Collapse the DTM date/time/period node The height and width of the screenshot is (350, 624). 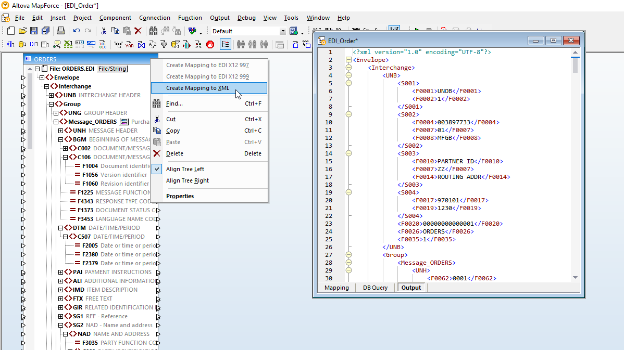point(60,228)
